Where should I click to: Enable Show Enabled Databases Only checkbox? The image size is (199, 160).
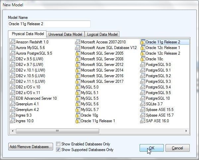58,144
